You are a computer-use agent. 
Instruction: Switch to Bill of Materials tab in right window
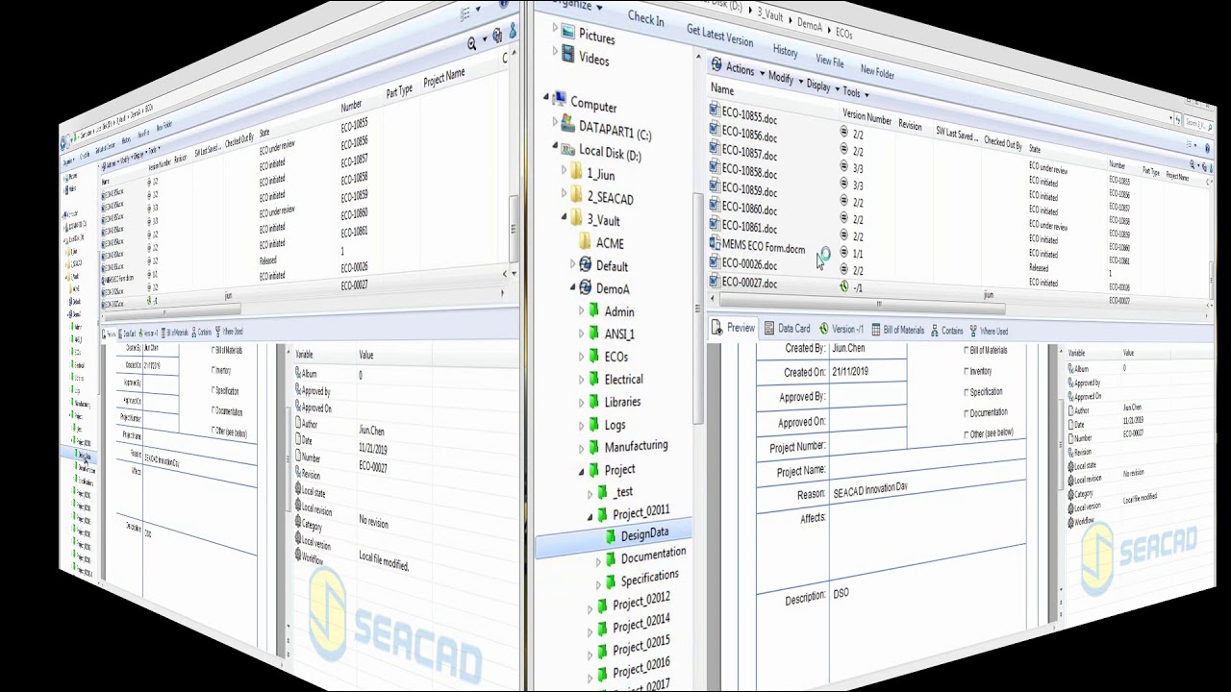[897, 331]
